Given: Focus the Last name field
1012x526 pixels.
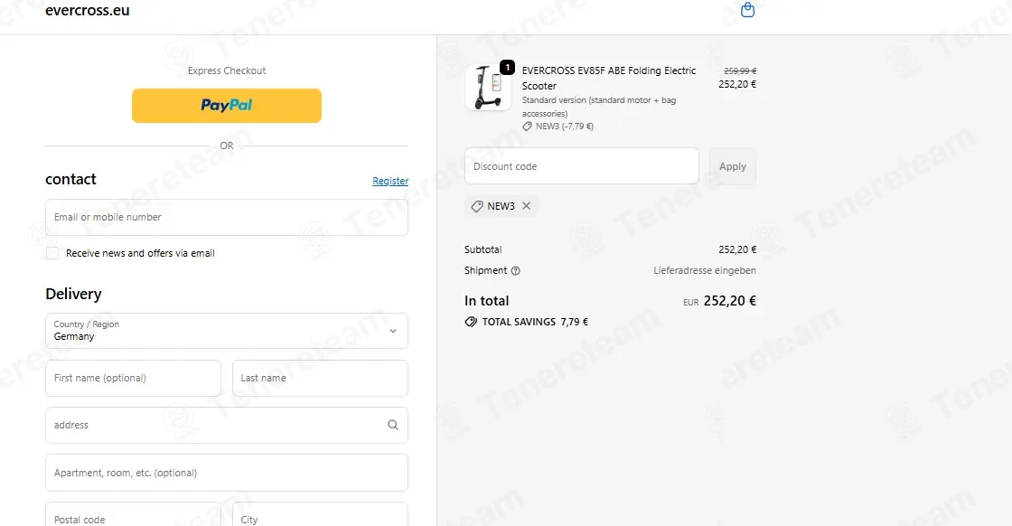Looking at the screenshot, I should point(320,378).
